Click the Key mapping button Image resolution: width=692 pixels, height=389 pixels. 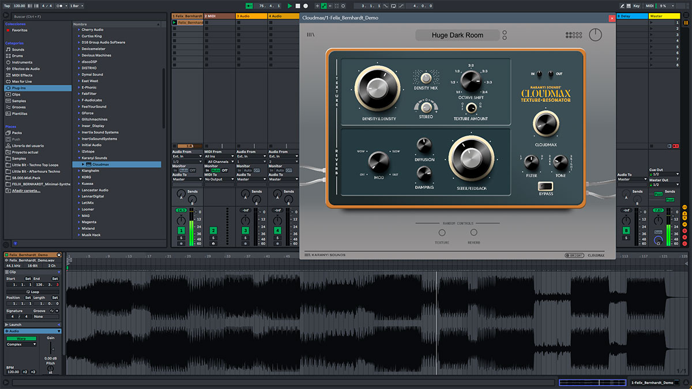(636, 6)
